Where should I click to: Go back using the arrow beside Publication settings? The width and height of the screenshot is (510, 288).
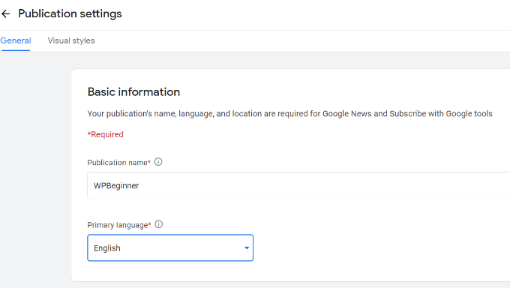pos(5,13)
